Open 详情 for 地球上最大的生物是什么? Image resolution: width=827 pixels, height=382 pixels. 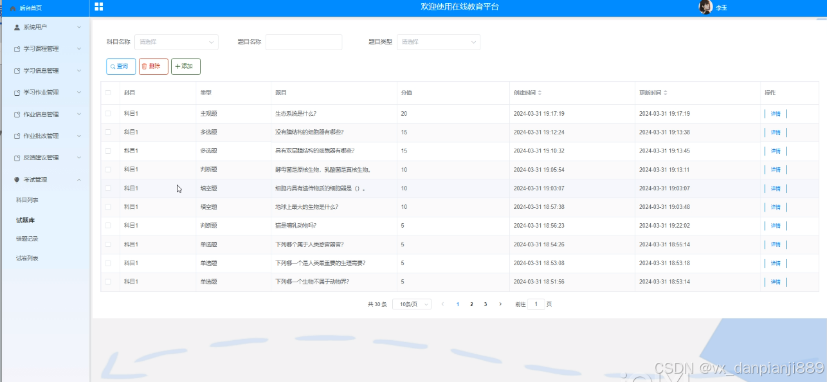(x=776, y=208)
